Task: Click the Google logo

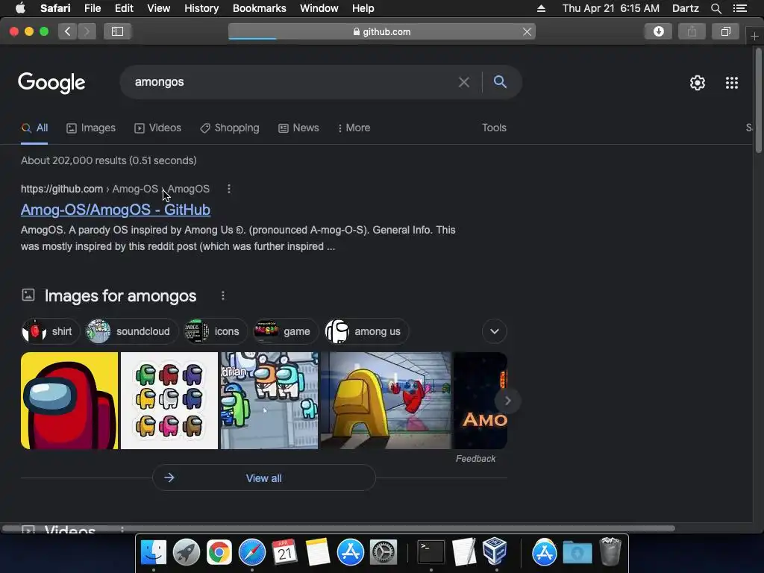Action: pyautogui.click(x=51, y=82)
